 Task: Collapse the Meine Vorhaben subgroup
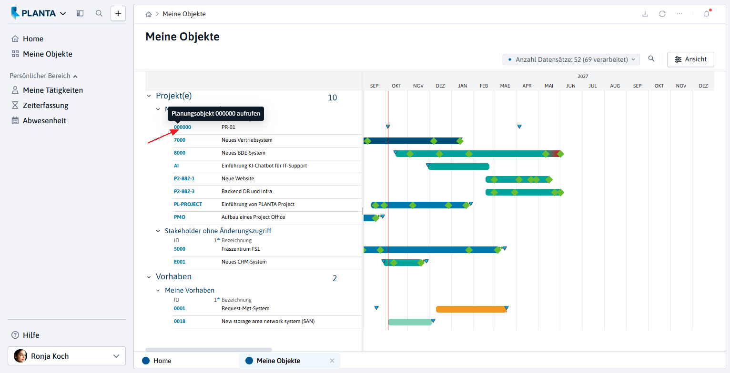point(158,290)
